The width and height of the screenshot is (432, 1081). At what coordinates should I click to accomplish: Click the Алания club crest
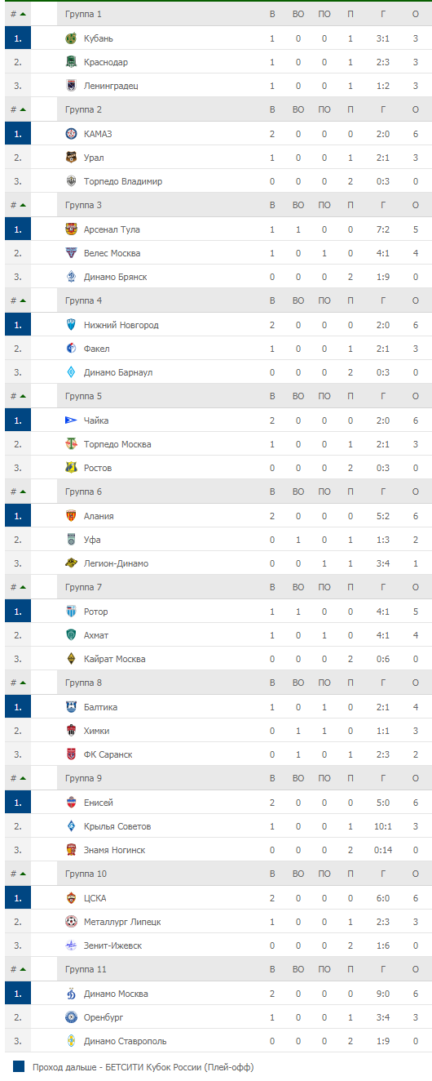point(71,516)
